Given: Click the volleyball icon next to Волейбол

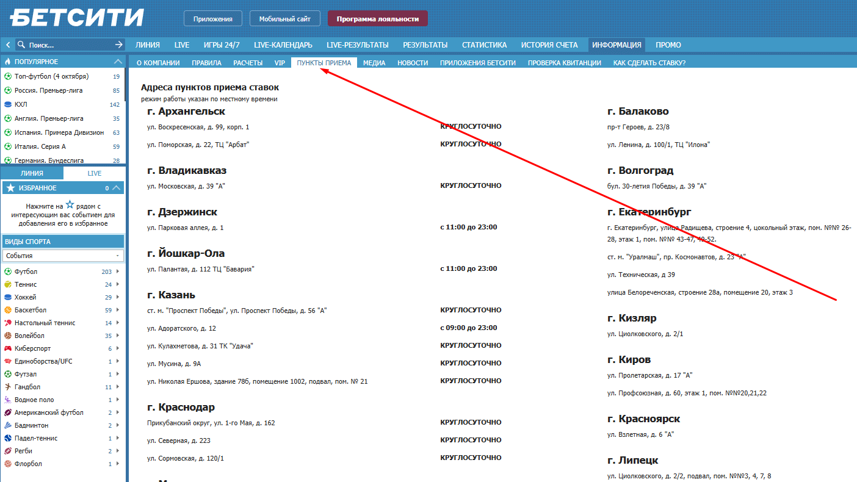Looking at the screenshot, I should (8, 336).
